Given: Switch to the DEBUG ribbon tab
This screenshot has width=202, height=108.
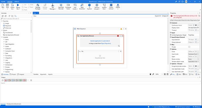Looking at the screenshot, I should tap(17, 1).
